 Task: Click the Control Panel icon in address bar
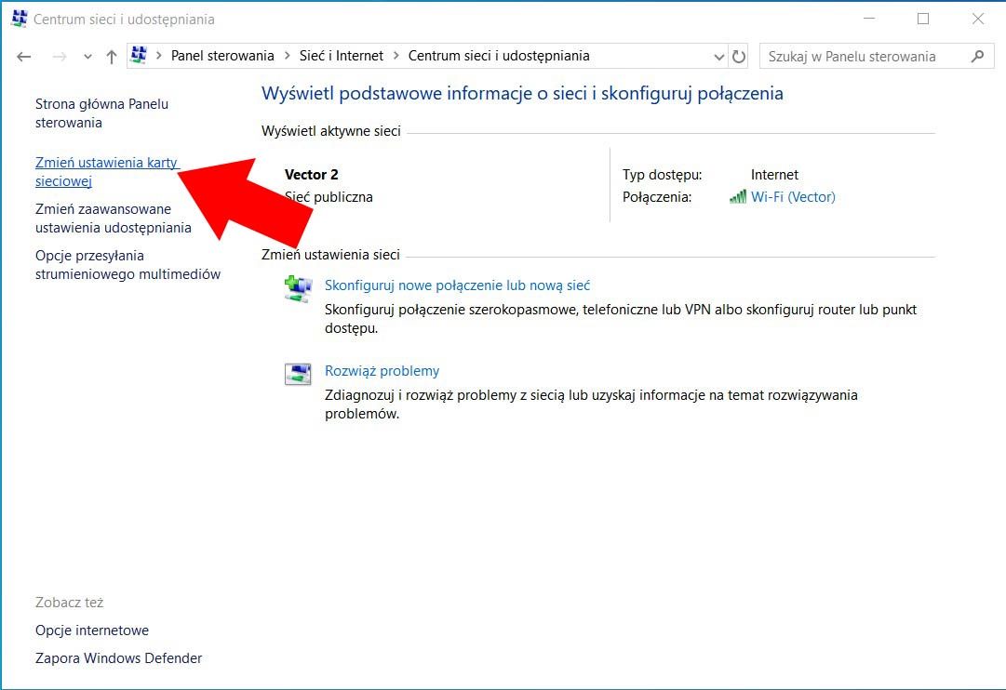pyautogui.click(x=139, y=55)
